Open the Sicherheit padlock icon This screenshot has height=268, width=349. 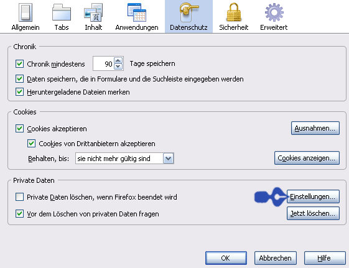pyautogui.click(x=234, y=12)
